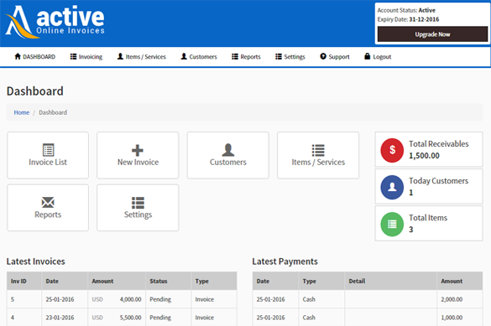Click the Account Status Active text
The image size is (491, 326).
[x=406, y=10]
